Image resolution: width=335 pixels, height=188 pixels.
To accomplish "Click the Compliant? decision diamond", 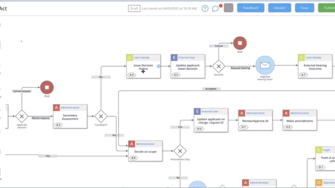I will coord(101,117).
